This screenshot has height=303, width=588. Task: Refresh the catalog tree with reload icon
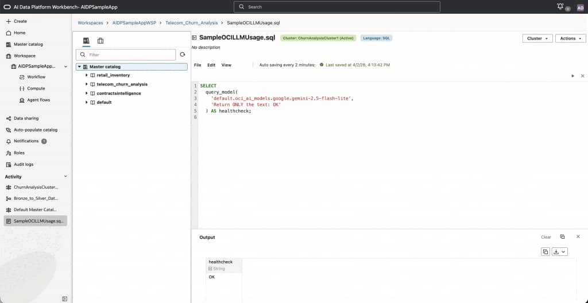pyautogui.click(x=183, y=55)
